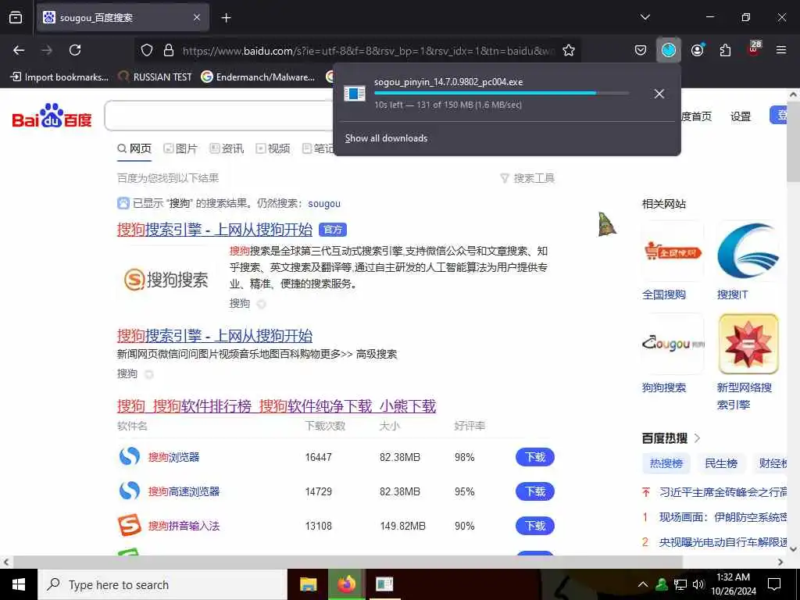
Task: Open the extensions puzzle icon
Action: [x=725, y=50]
